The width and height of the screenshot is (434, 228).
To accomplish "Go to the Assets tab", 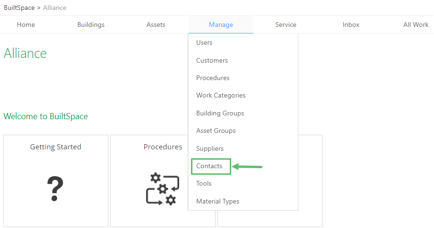I will [x=156, y=24].
